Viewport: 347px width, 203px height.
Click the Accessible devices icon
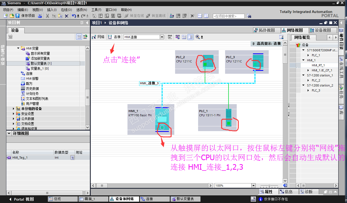click(x=172, y=16)
